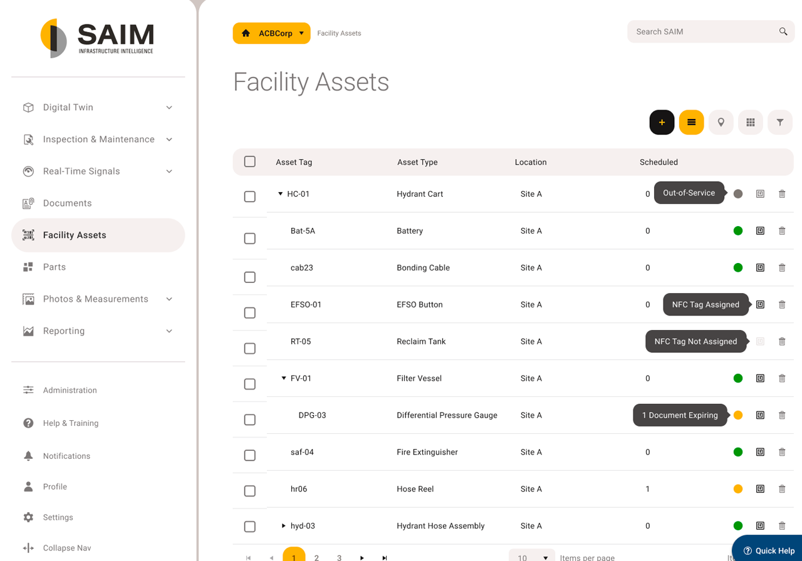
Task: Open Quick Help
Action: click(769, 549)
